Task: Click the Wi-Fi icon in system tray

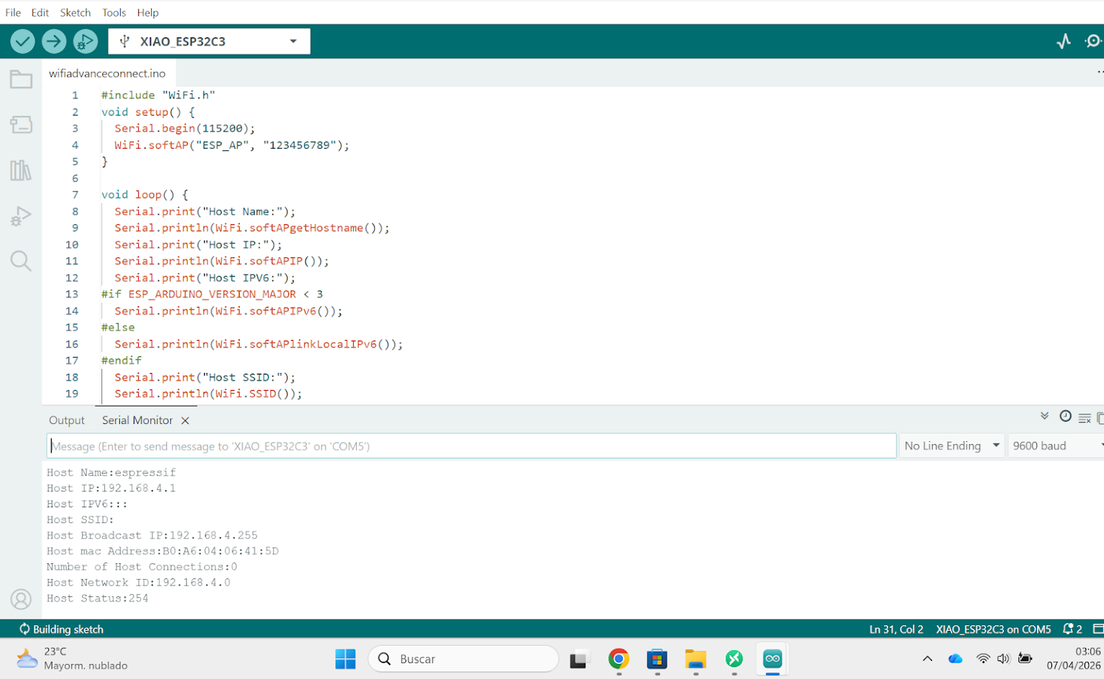Action: (x=982, y=659)
